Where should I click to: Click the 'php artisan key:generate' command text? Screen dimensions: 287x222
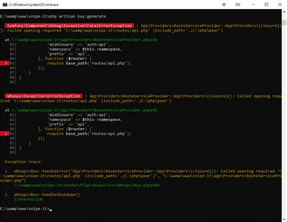(78, 16)
